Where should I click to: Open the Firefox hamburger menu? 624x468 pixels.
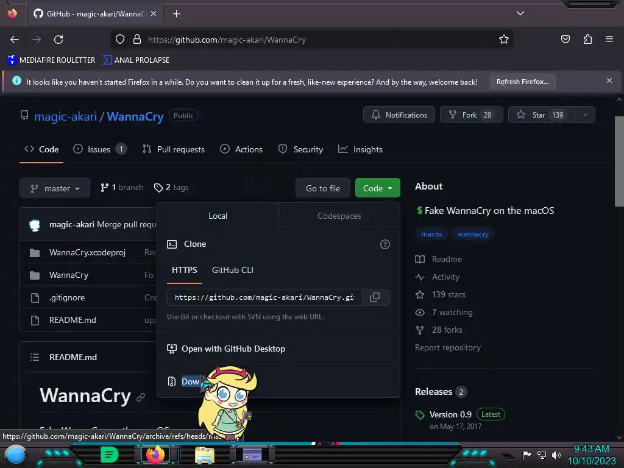click(609, 39)
